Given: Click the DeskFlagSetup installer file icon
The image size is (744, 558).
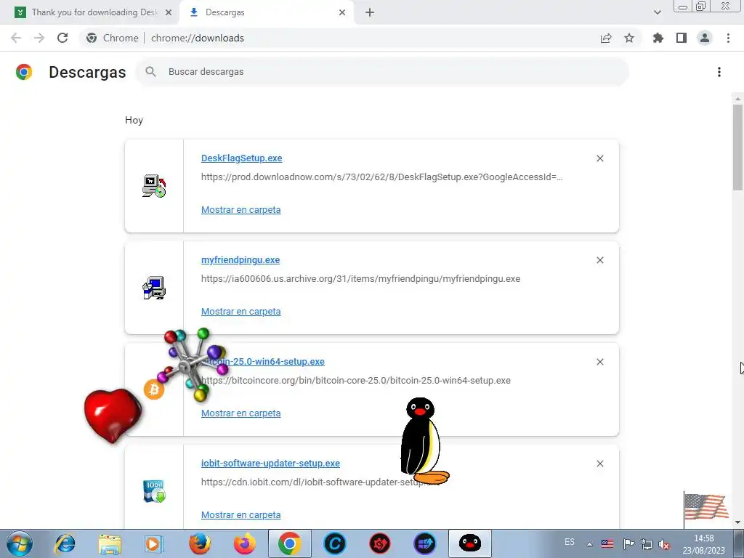Looking at the screenshot, I should click(x=154, y=186).
